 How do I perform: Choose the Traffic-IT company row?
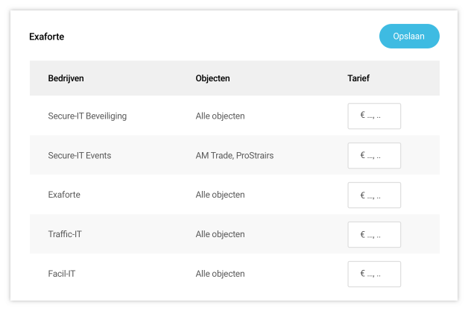(65, 234)
